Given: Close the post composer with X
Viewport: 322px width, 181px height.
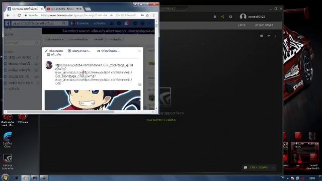Looking at the screenshot, I should pyautogui.click(x=139, y=51).
